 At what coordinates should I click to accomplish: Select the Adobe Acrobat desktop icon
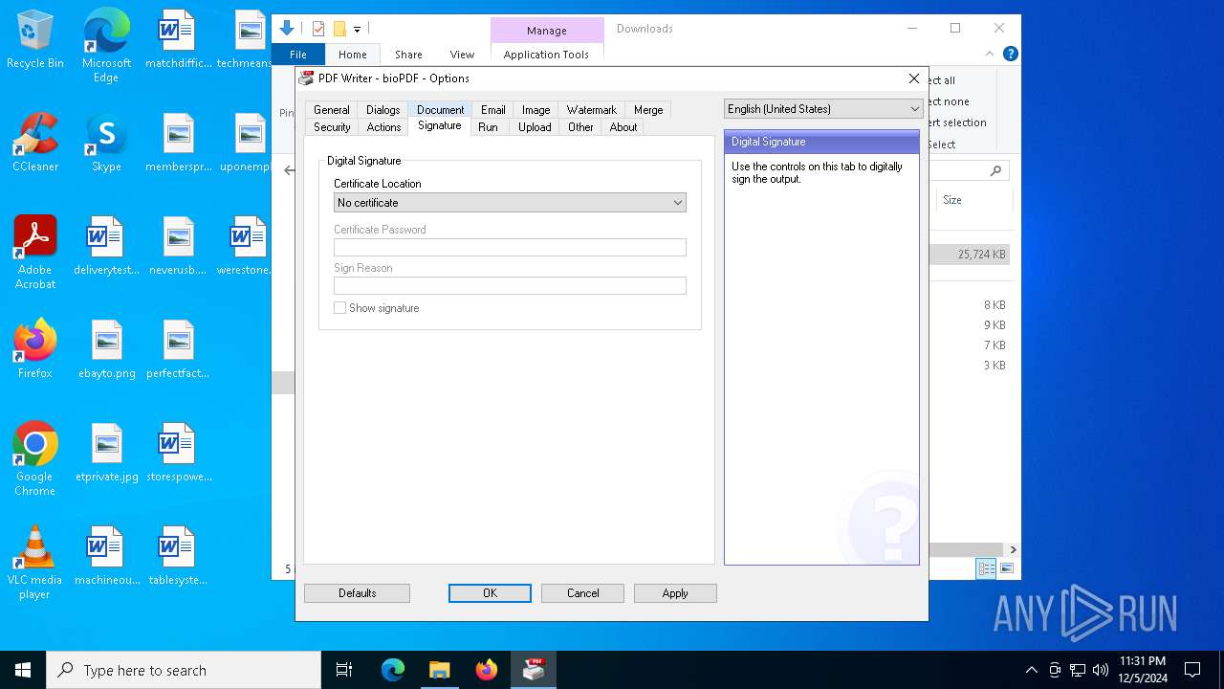coord(35,253)
